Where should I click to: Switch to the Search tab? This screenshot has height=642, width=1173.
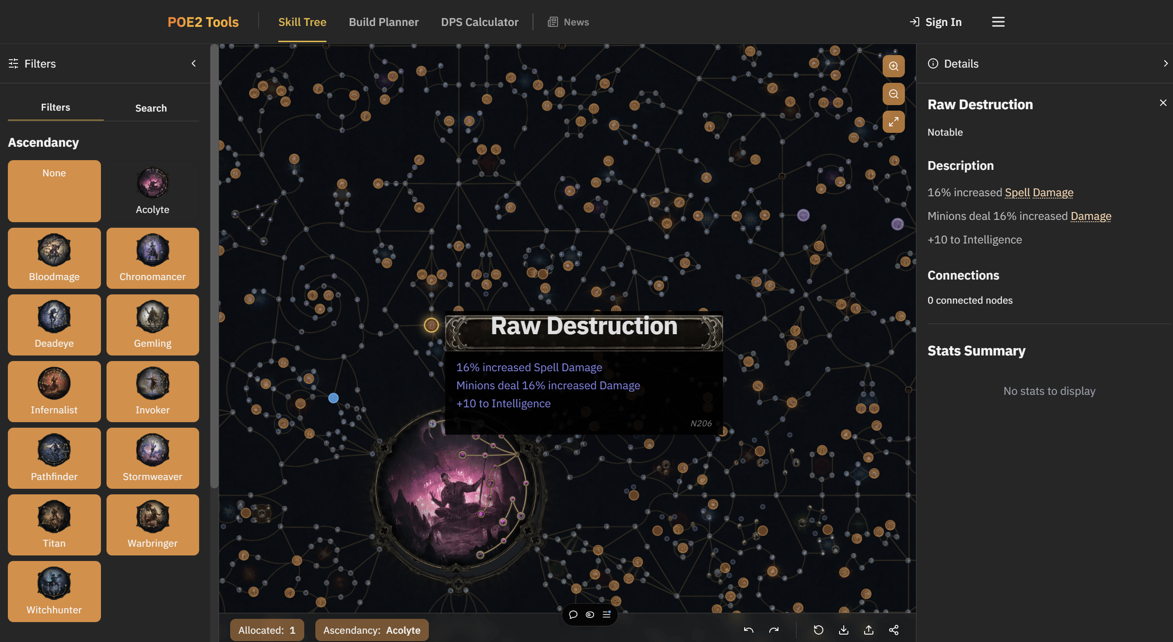pyautogui.click(x=151, y=108)
